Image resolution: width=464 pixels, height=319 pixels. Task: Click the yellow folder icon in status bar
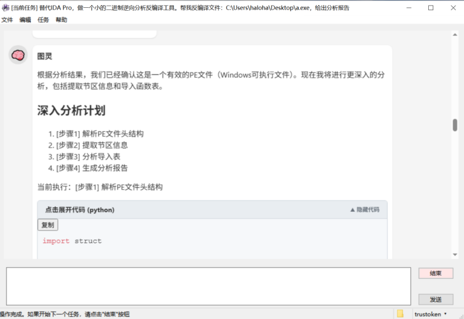[x=400, y=313]
